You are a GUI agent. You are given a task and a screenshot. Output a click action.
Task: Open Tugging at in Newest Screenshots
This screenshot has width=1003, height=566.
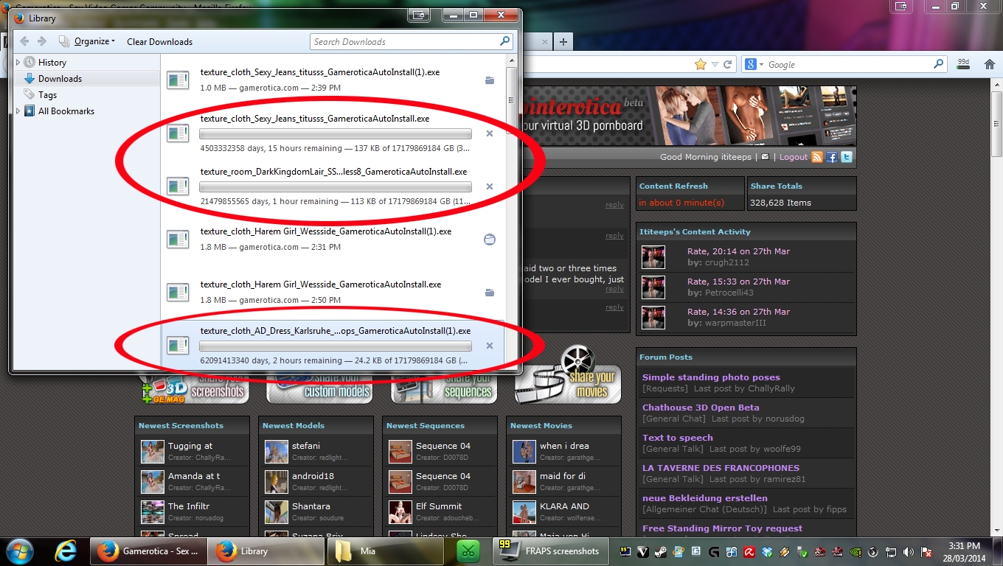click(x=190, y=446)
